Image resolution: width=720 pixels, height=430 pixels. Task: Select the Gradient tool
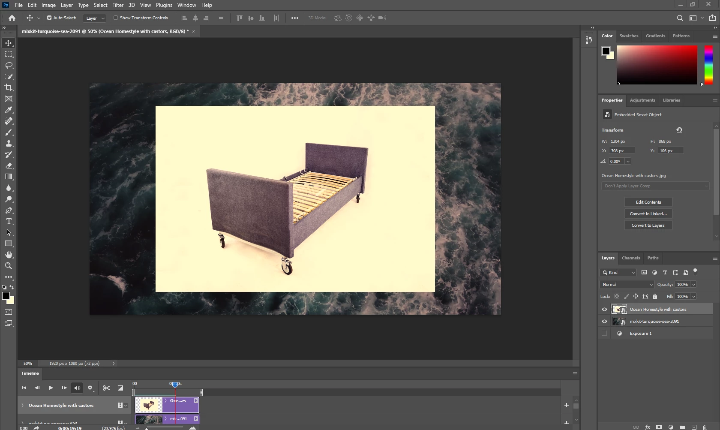pyautogui.click(x=9, y=177)
